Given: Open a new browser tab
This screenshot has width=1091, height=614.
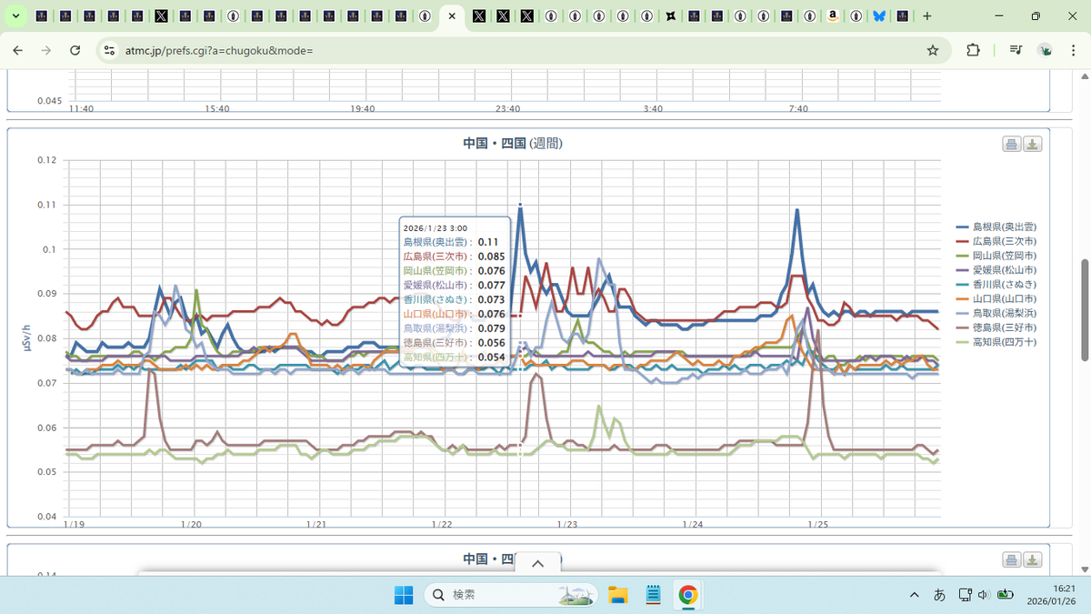Looking at the screenshot, I should pyautogui.click(x=926, y=16).
